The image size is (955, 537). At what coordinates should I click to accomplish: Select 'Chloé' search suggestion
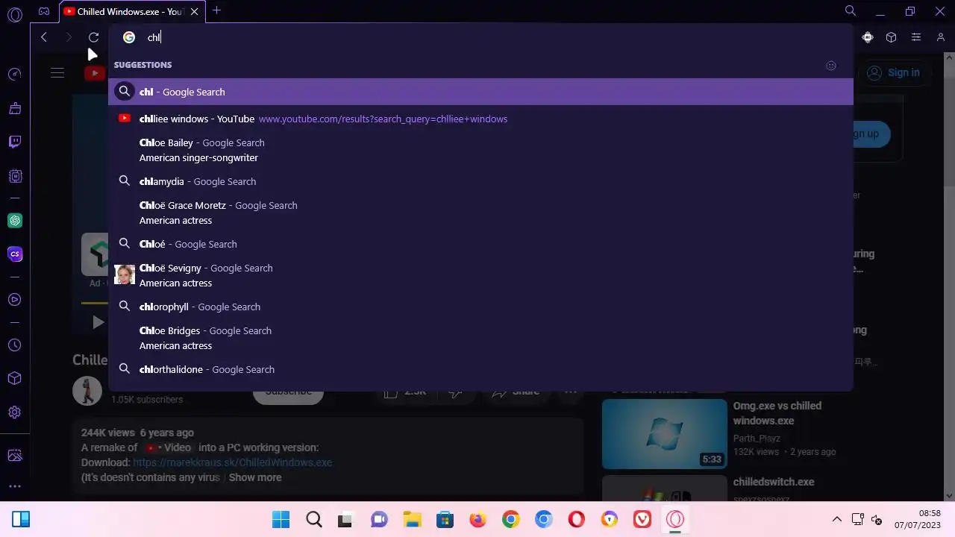(480, 244)
